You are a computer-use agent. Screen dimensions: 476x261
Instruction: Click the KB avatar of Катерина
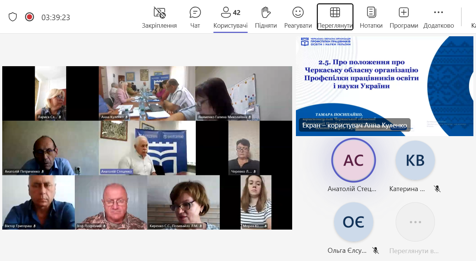(415, 160)
